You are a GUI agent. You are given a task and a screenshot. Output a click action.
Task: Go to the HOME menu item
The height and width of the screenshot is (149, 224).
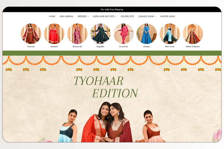point(52,16)
